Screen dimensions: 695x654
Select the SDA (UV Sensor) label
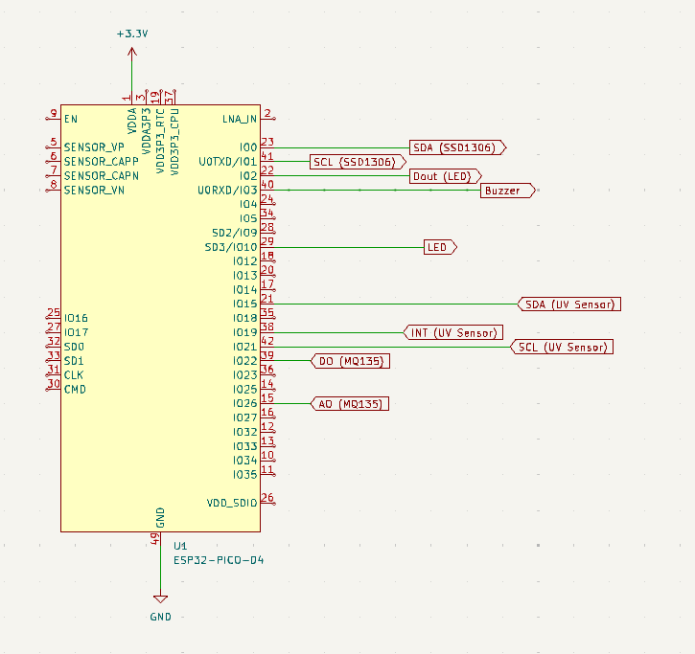click(x=569, y=304)
